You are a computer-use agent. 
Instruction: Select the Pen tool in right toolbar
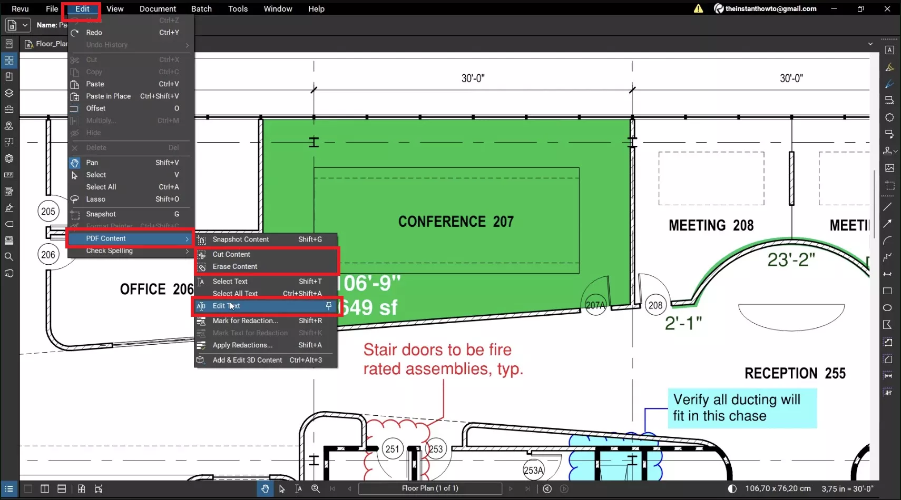coord(889,84)
